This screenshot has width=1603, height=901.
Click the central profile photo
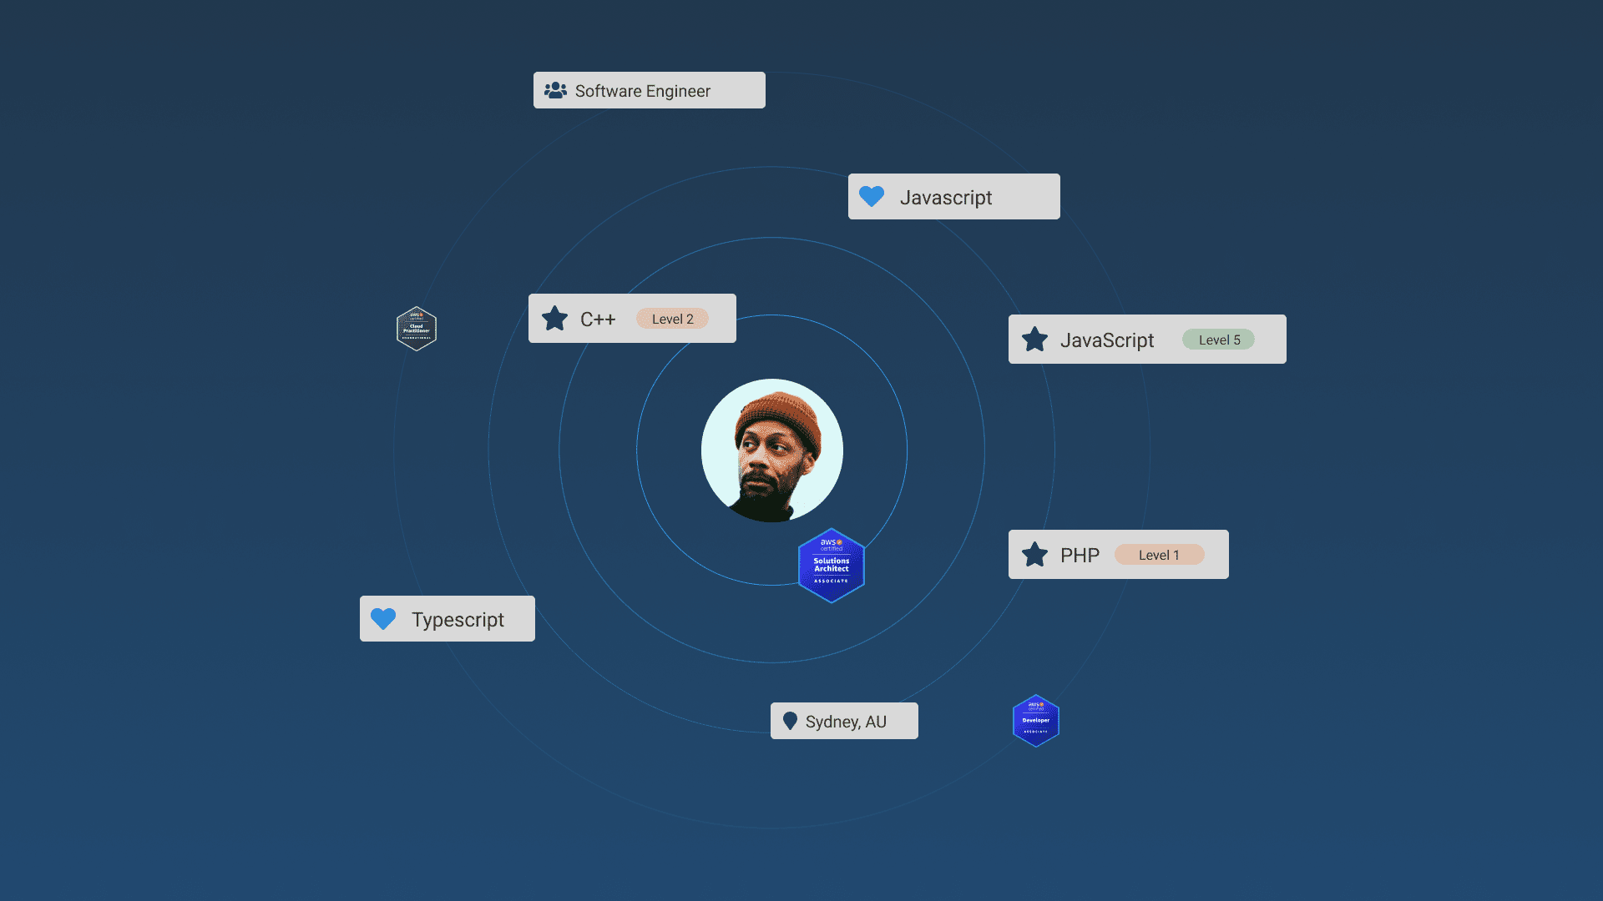point(772,450)
